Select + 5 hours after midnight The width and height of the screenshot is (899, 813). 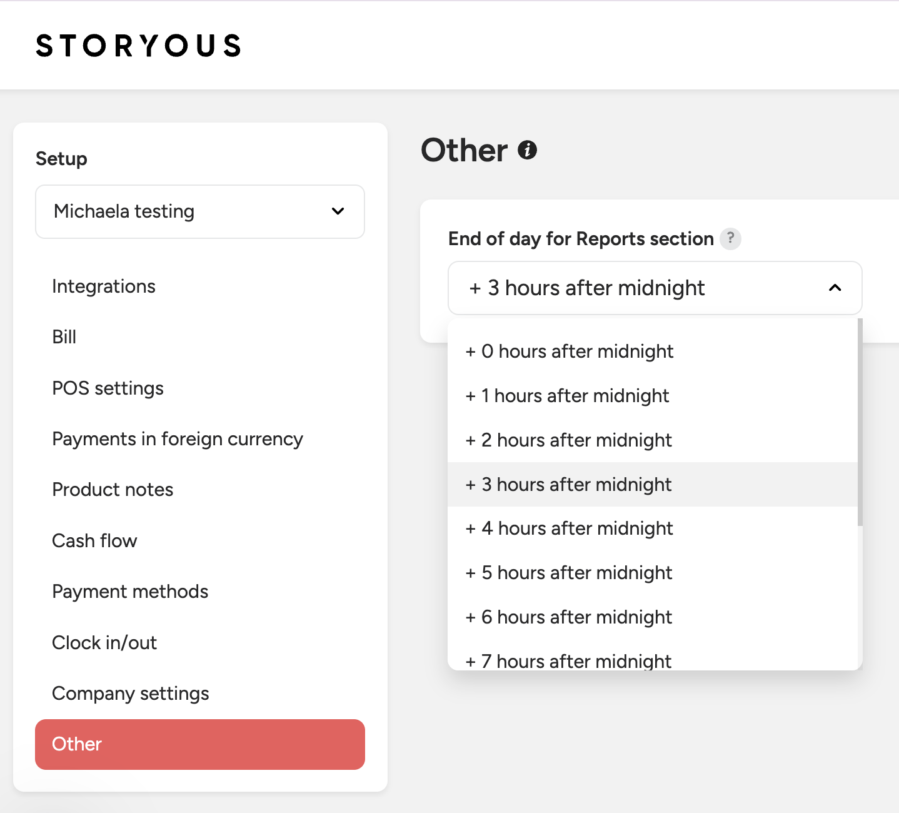[653, 573]
